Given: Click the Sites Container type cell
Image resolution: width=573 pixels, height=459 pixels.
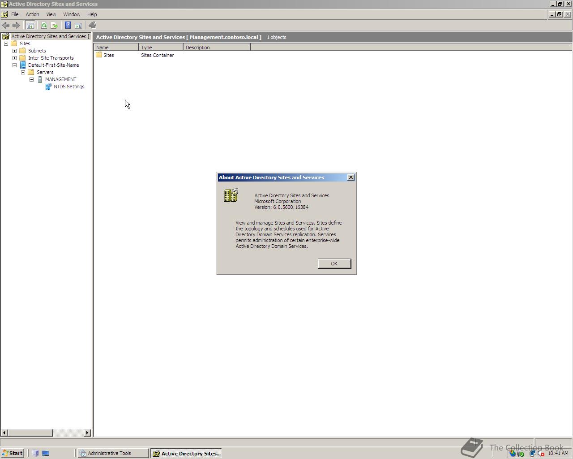Looking at the screenshot, I should [x=158, y=55].
